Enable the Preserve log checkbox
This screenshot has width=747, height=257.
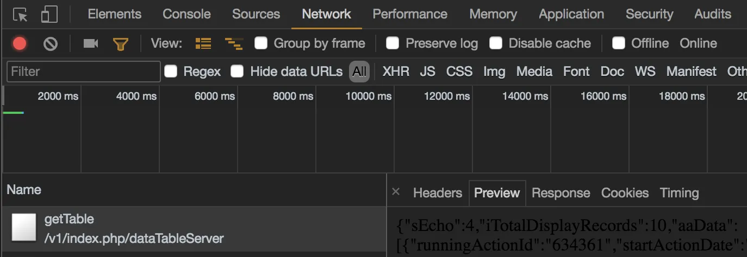pyautogui.click(x=393, y=43)
